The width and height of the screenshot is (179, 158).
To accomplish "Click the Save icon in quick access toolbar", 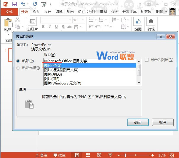I will (15, 4).
